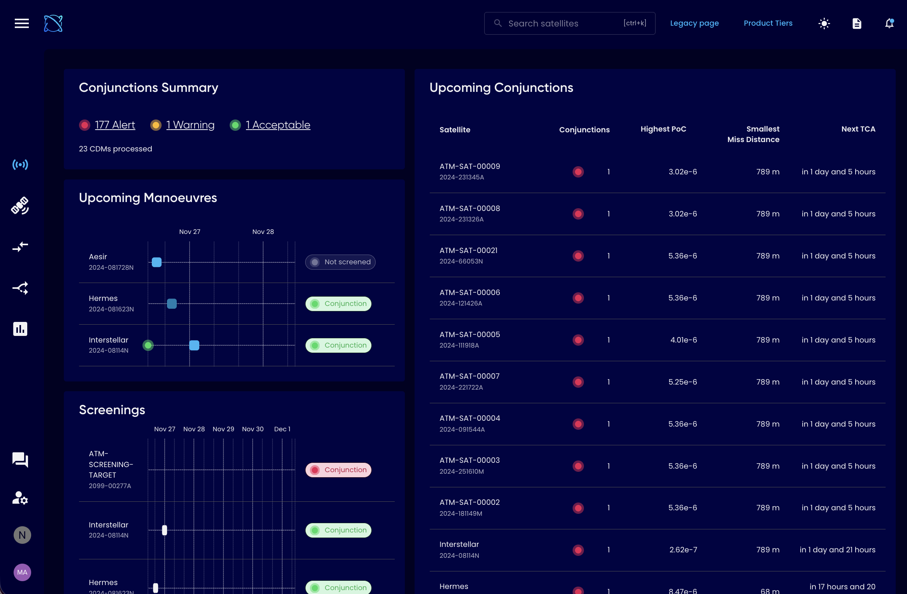The image size is (907, 594).
Task: Open the live signal broadcast sidebar icon
Action: pyautogui.click(x=20, y=165)
